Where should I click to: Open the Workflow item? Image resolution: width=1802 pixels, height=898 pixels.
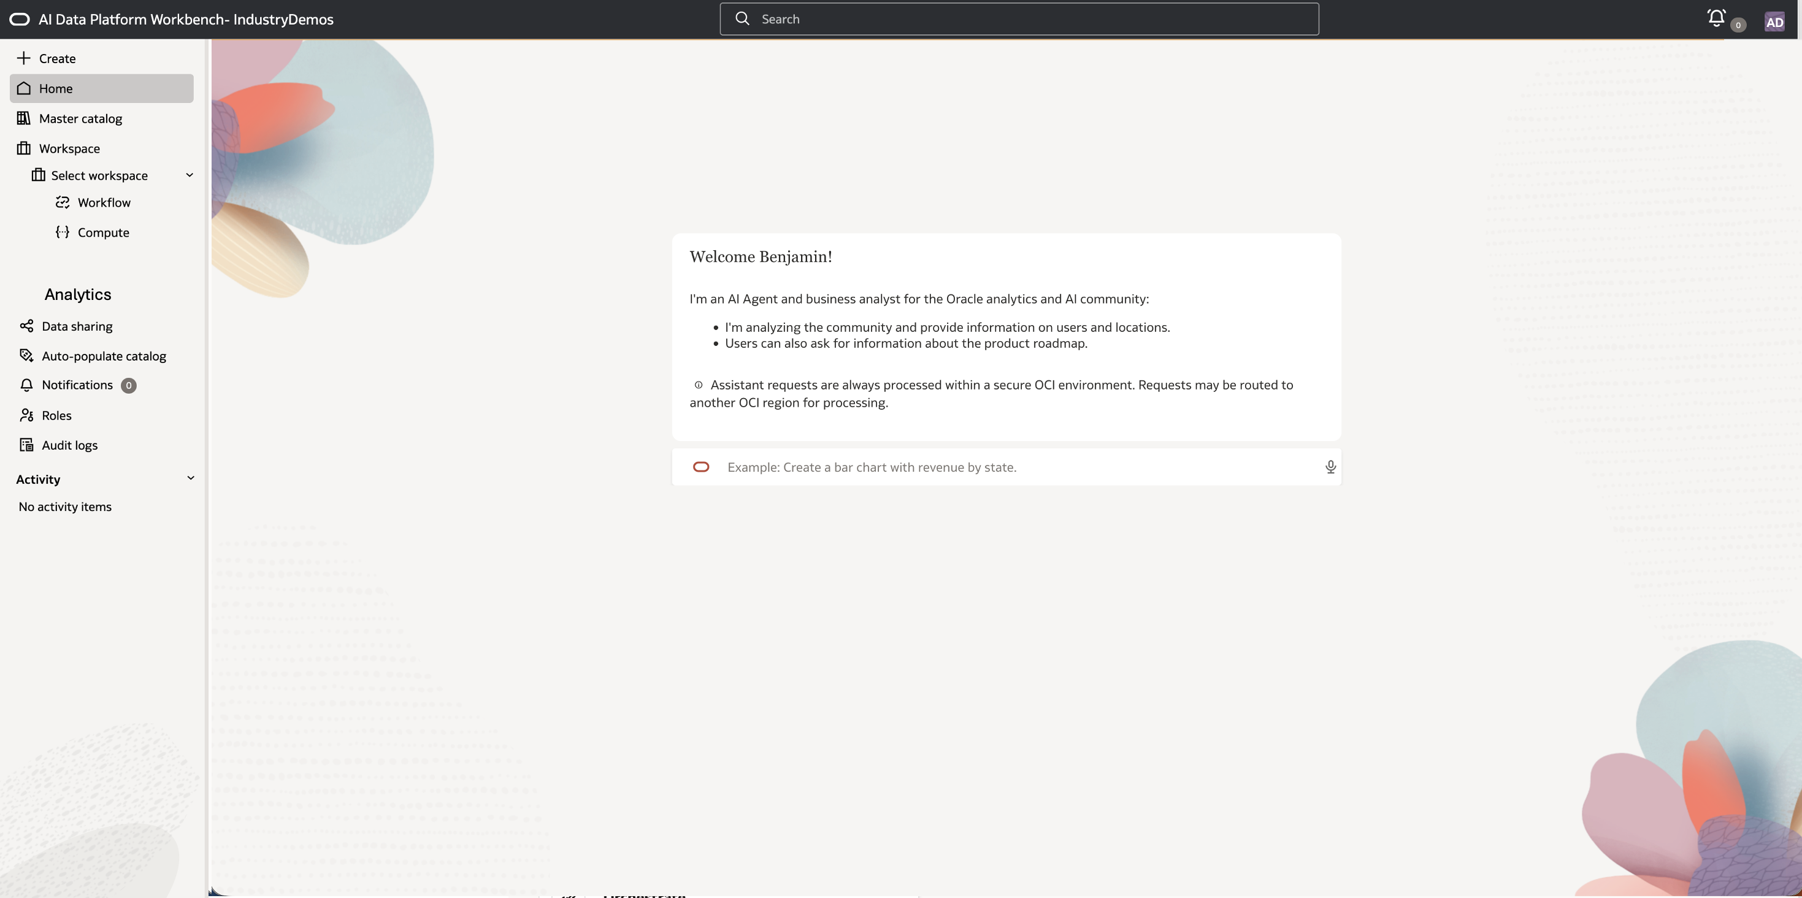(104, 202)
